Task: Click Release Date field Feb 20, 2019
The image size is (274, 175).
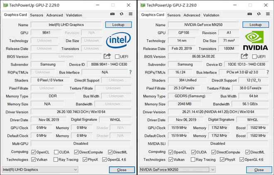Action: (182, 48)
